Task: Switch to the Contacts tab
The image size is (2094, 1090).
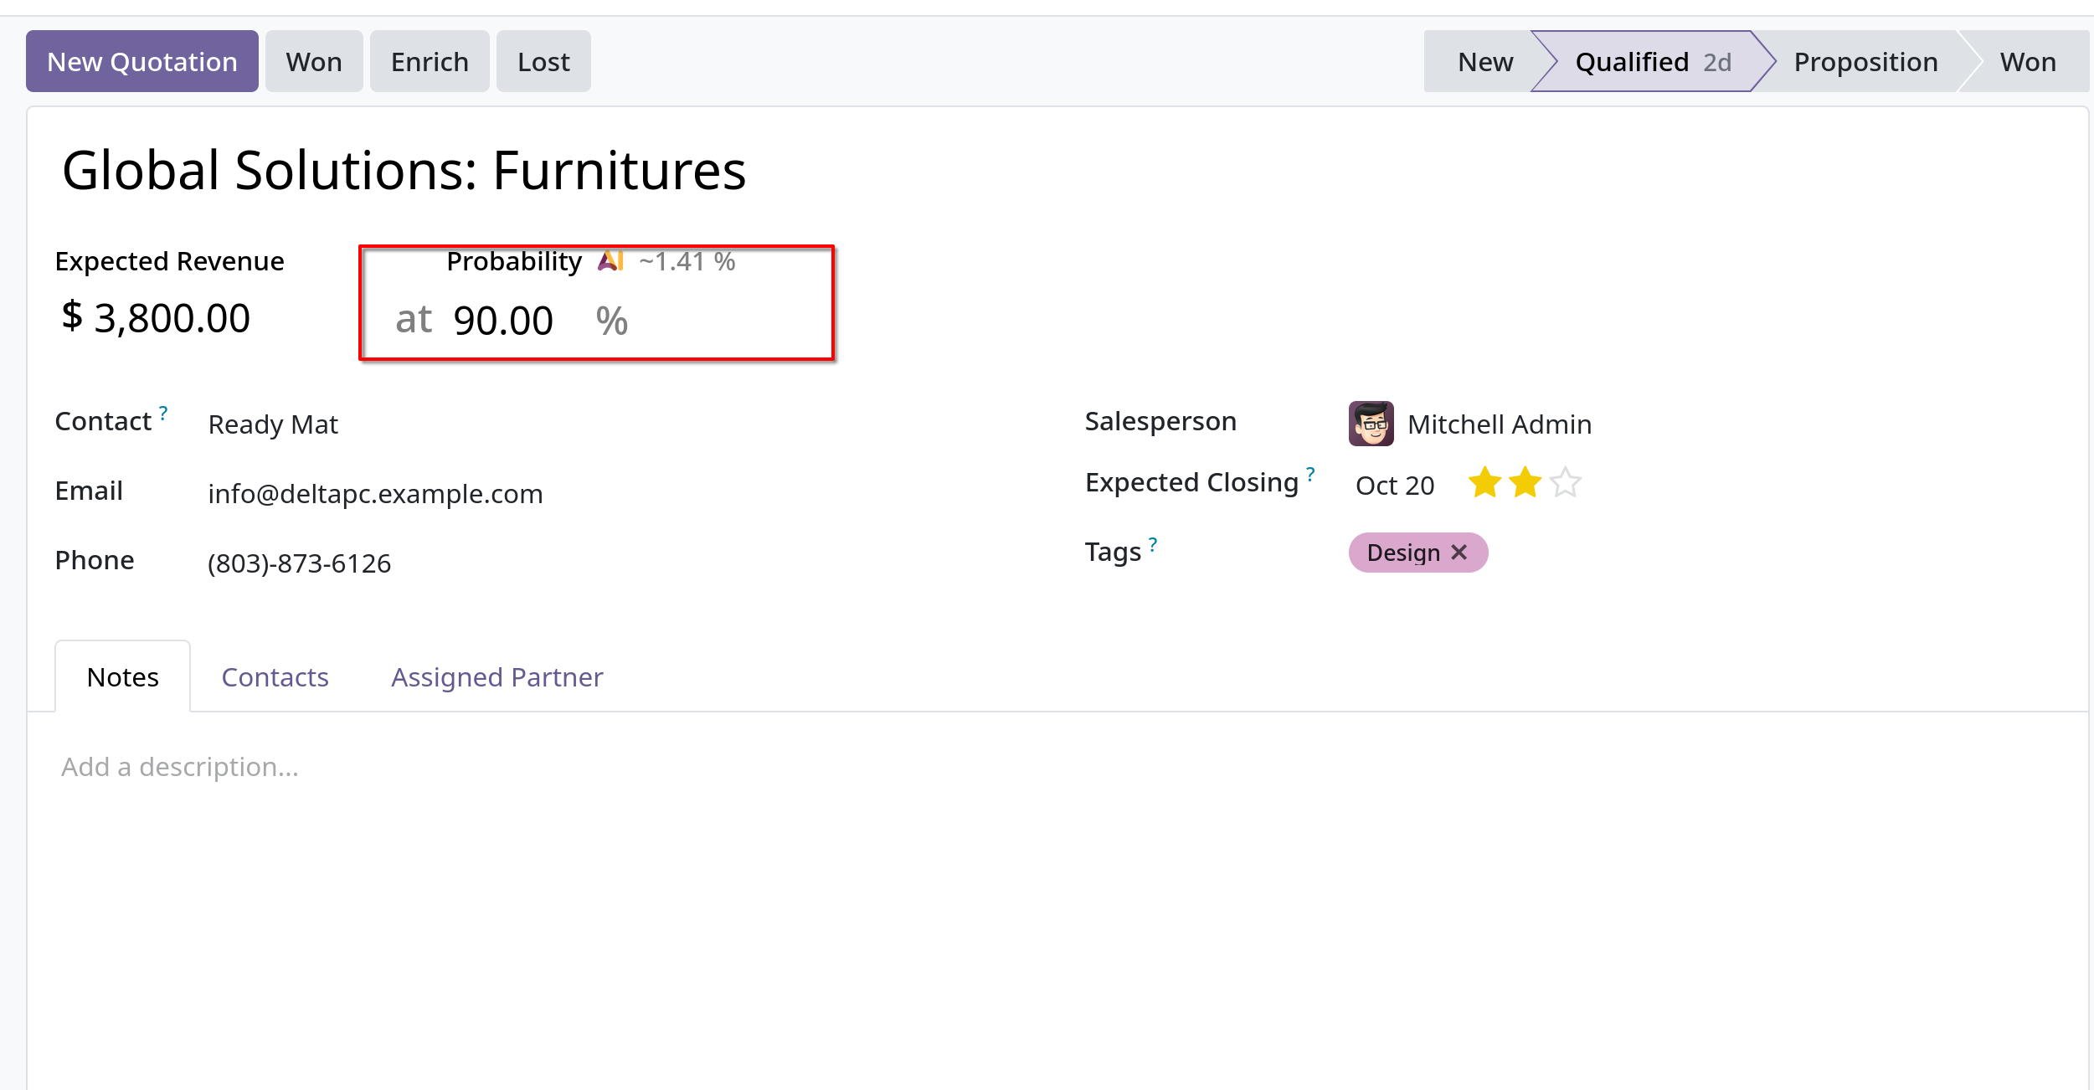Action: [275, 676]
